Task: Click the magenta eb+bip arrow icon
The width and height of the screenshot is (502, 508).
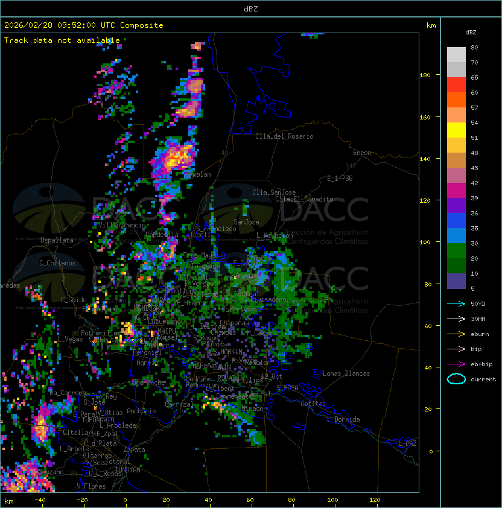Action: tap(456, 364)
